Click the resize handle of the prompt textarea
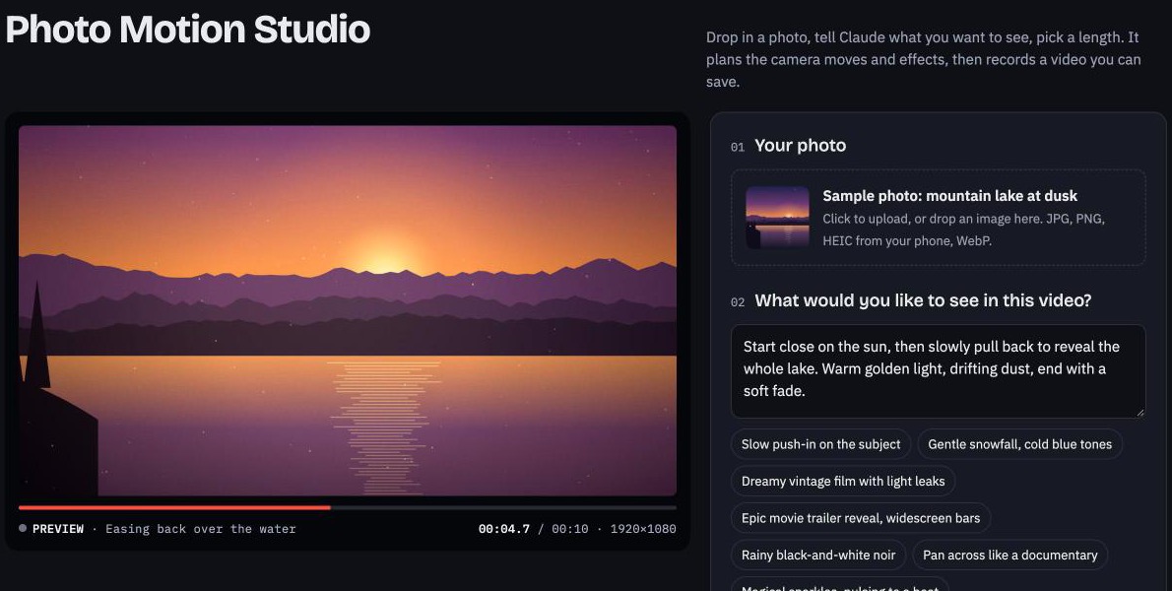This screenshot has height=591, width=1172. (1139, 413)
